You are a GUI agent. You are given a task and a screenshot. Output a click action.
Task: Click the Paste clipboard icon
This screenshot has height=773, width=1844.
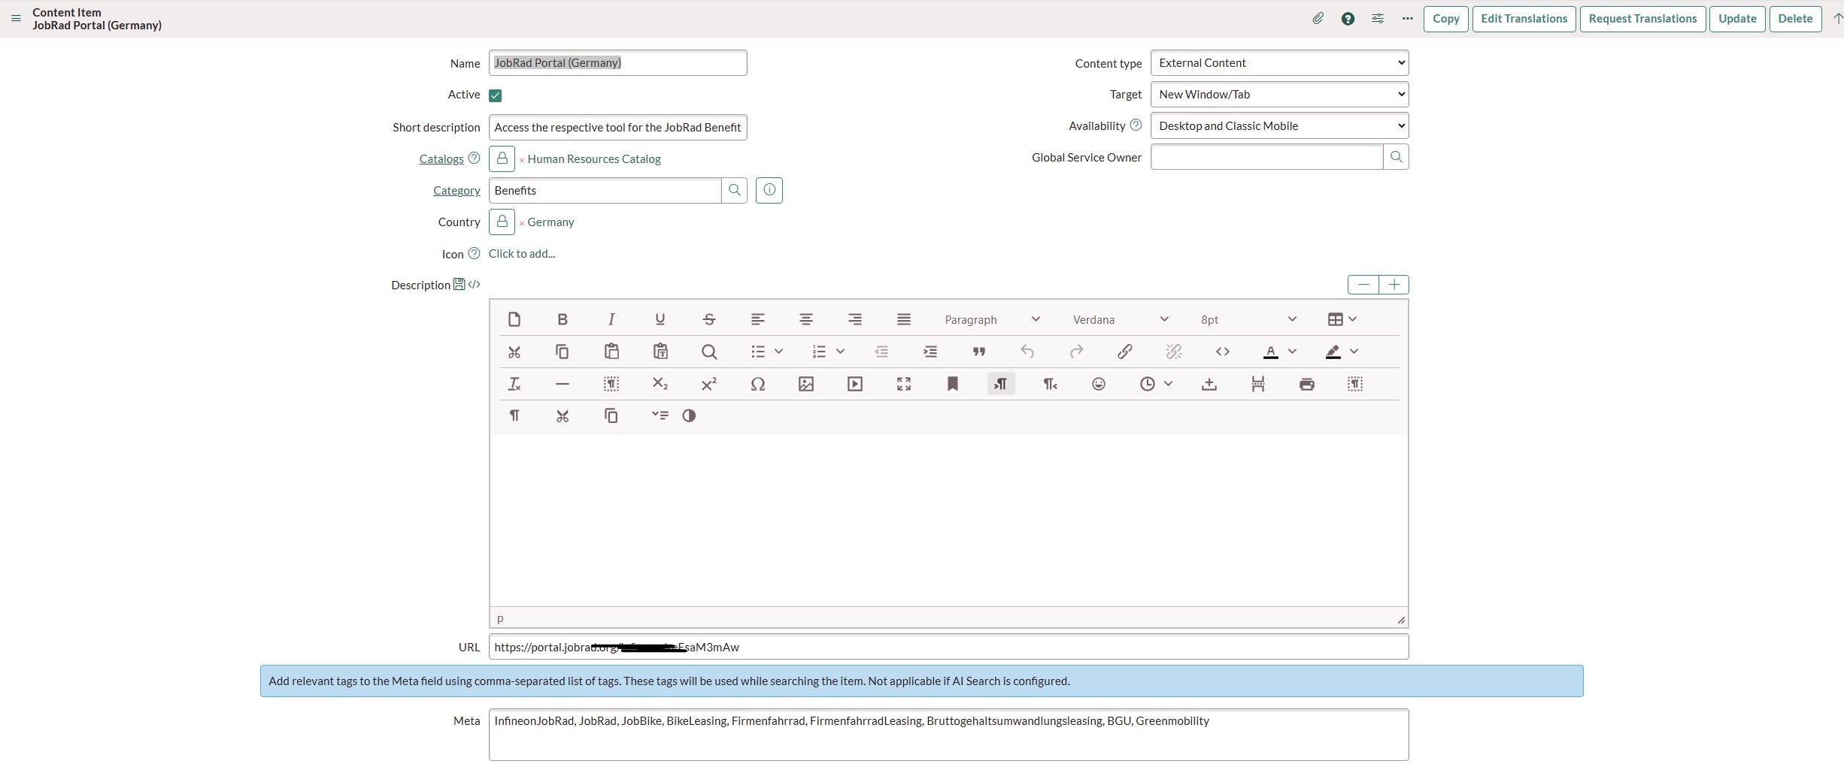pyautogui.click(x=611, y=352)
